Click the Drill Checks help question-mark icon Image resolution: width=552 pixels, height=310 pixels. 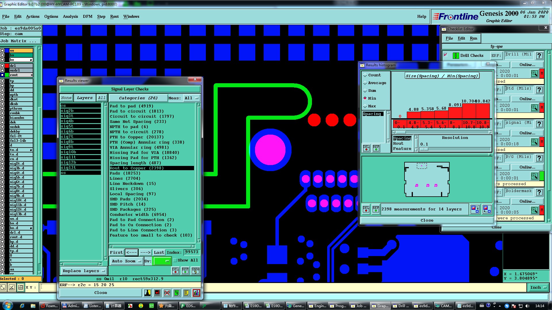click(x=539, y=56)
